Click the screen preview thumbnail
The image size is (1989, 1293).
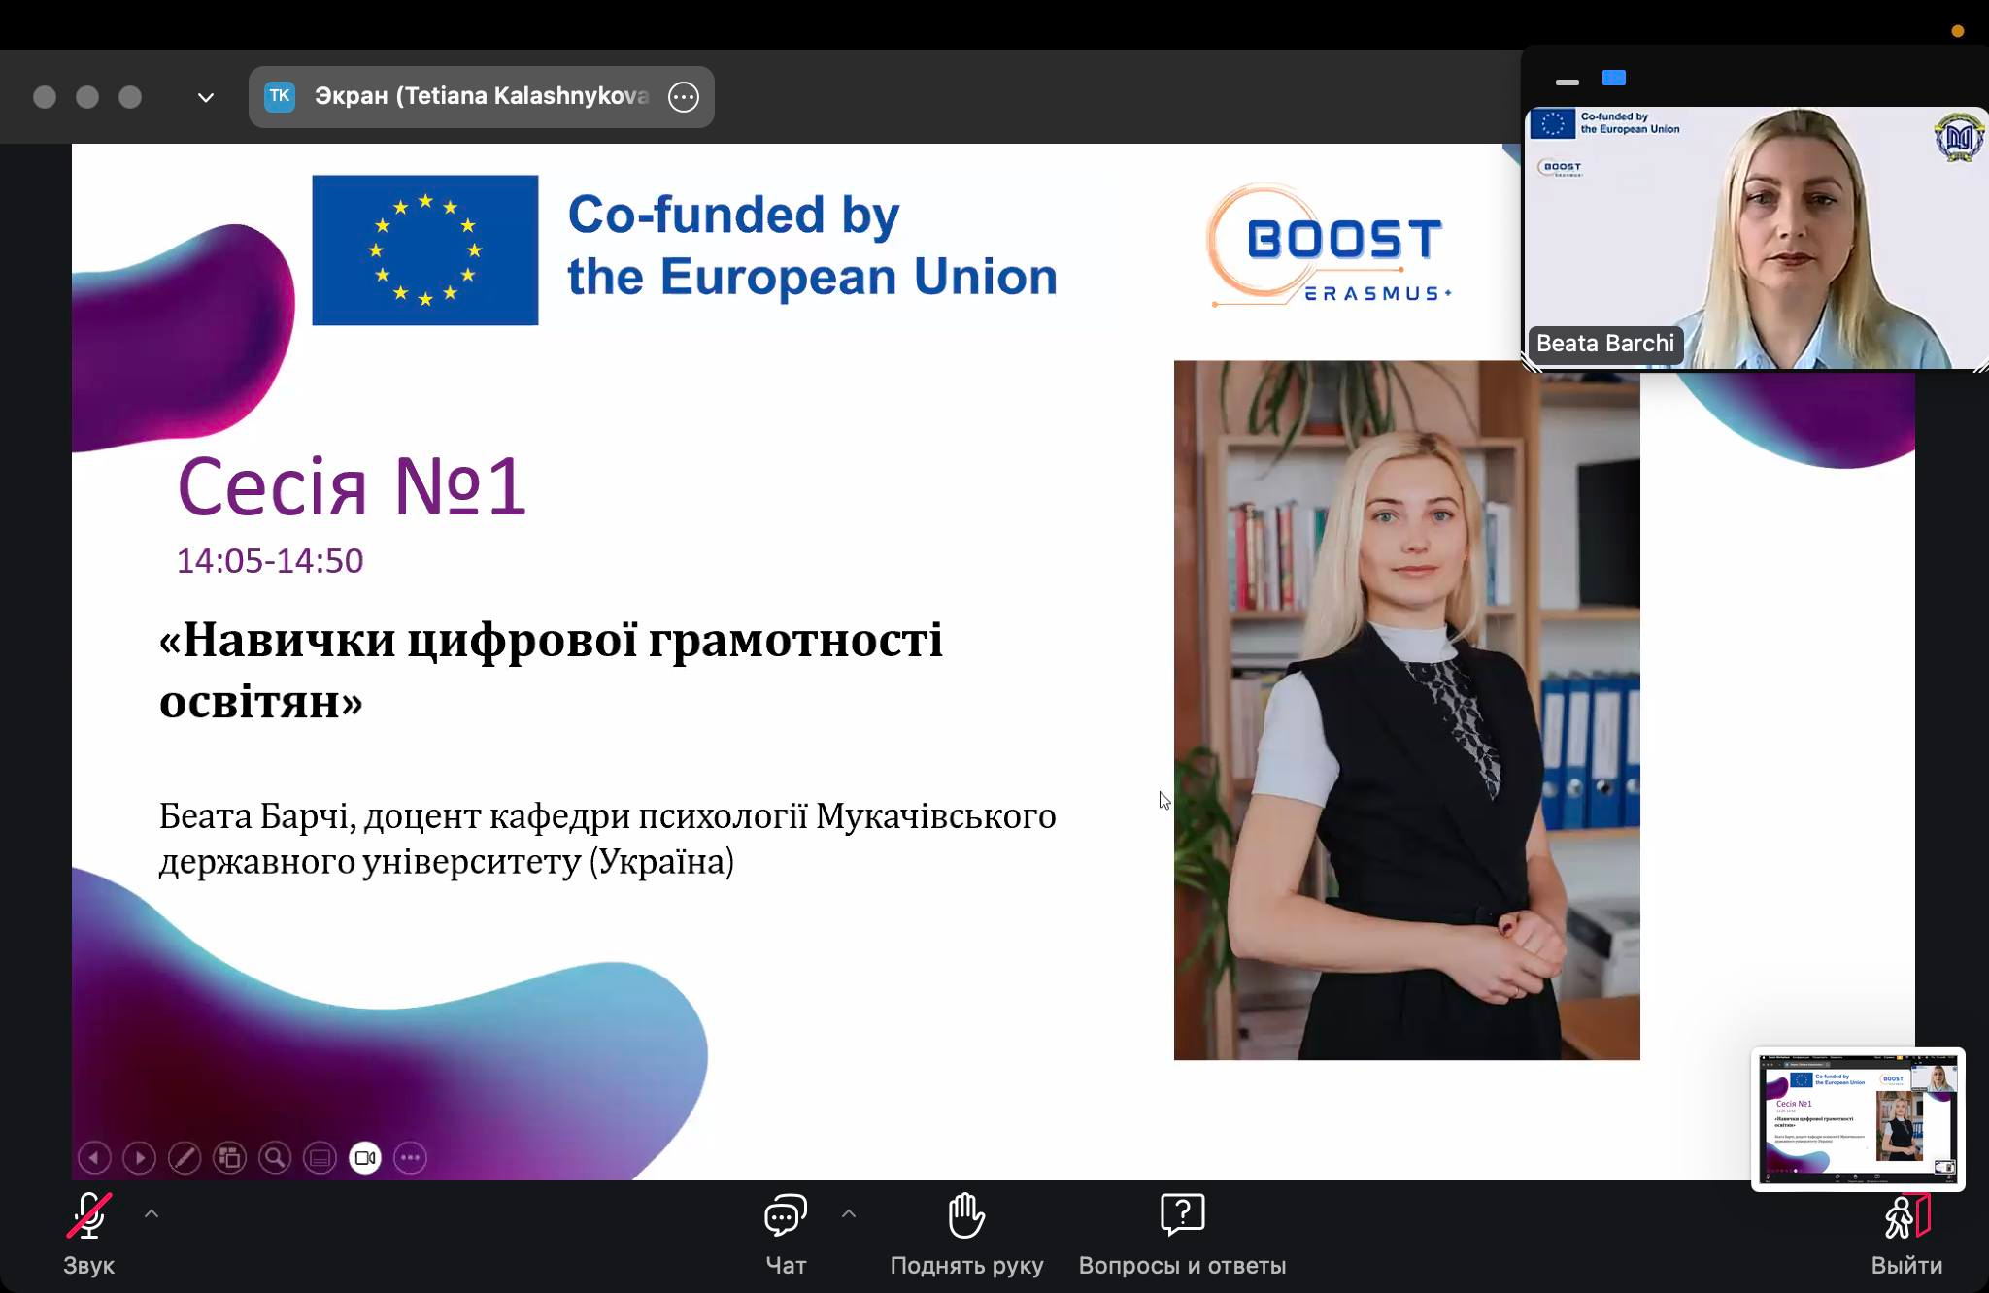1857,1118
